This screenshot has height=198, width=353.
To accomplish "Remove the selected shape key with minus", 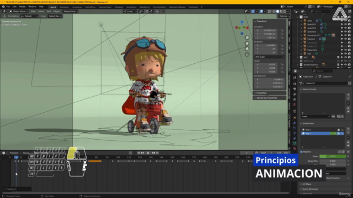I will (x=348, y=133).
